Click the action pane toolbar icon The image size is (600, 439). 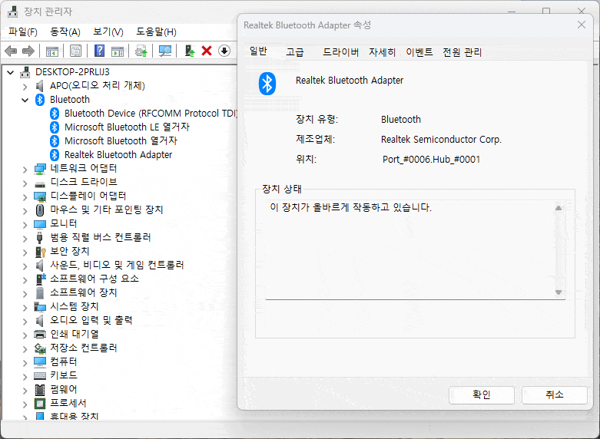118,51
